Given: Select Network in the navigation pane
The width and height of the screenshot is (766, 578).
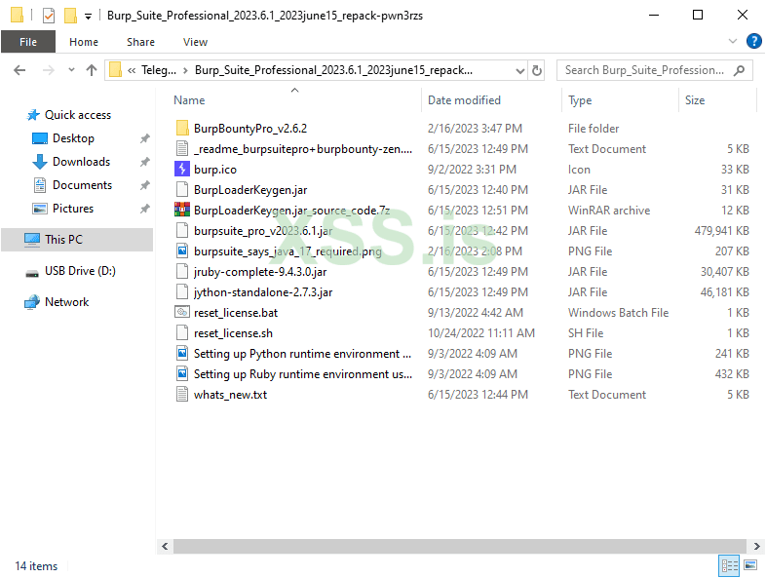Looking at the screenshot, I should 67,302.
